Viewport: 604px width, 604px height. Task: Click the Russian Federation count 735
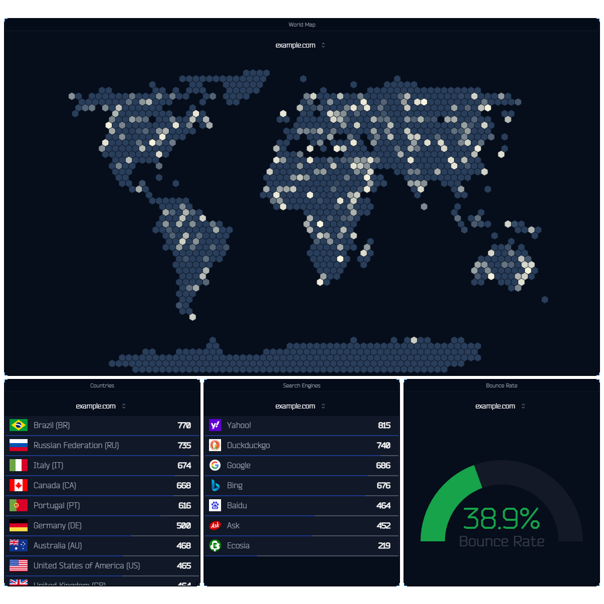tap(184, 445)
